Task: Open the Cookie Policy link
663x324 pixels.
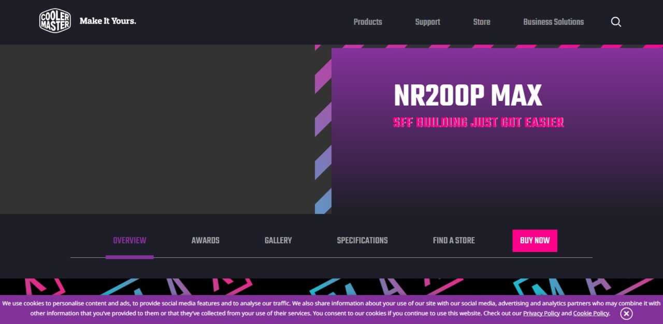Action: click(x=591, y=314)
